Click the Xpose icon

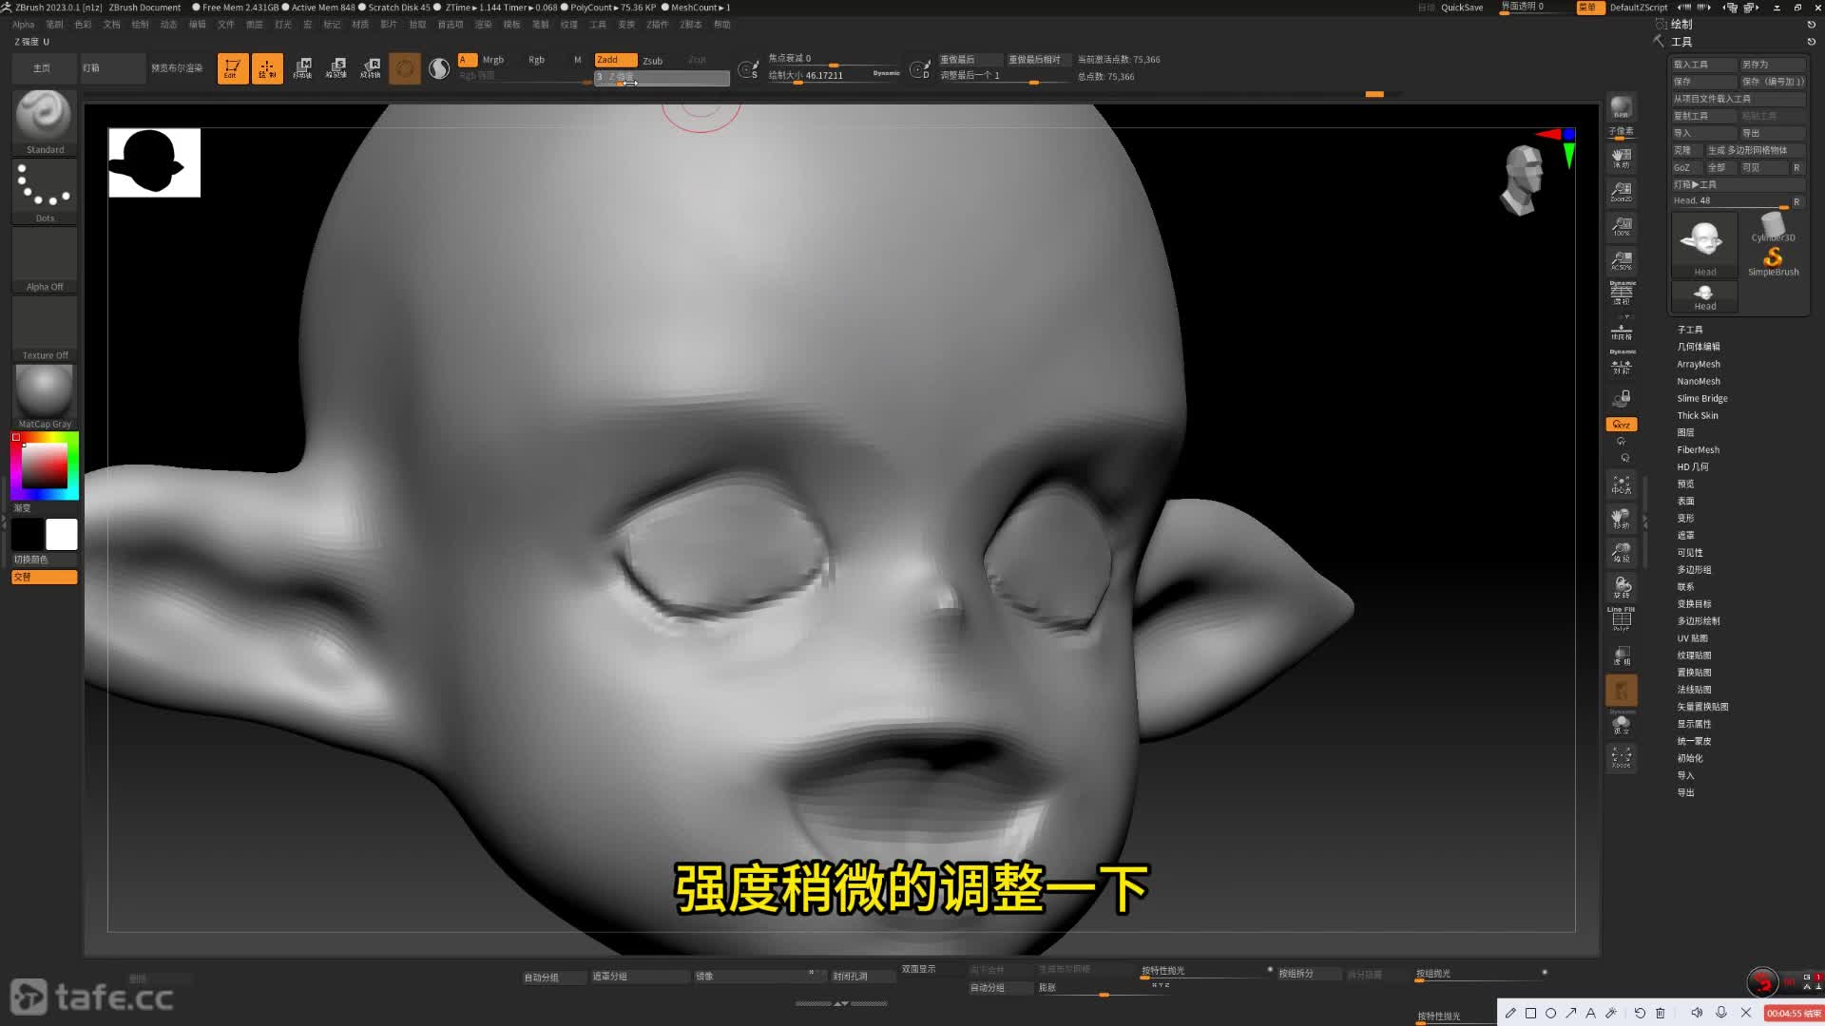tap(1622, 758)
